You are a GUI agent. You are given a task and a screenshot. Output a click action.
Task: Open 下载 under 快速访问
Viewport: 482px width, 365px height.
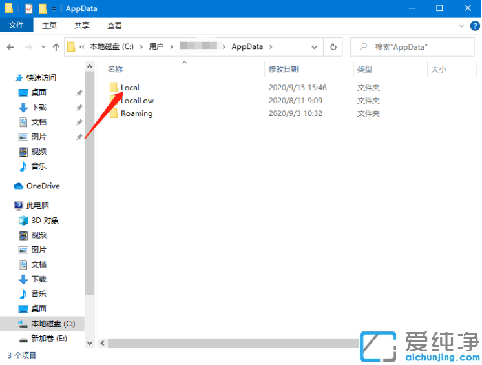(x=39, y=107)
